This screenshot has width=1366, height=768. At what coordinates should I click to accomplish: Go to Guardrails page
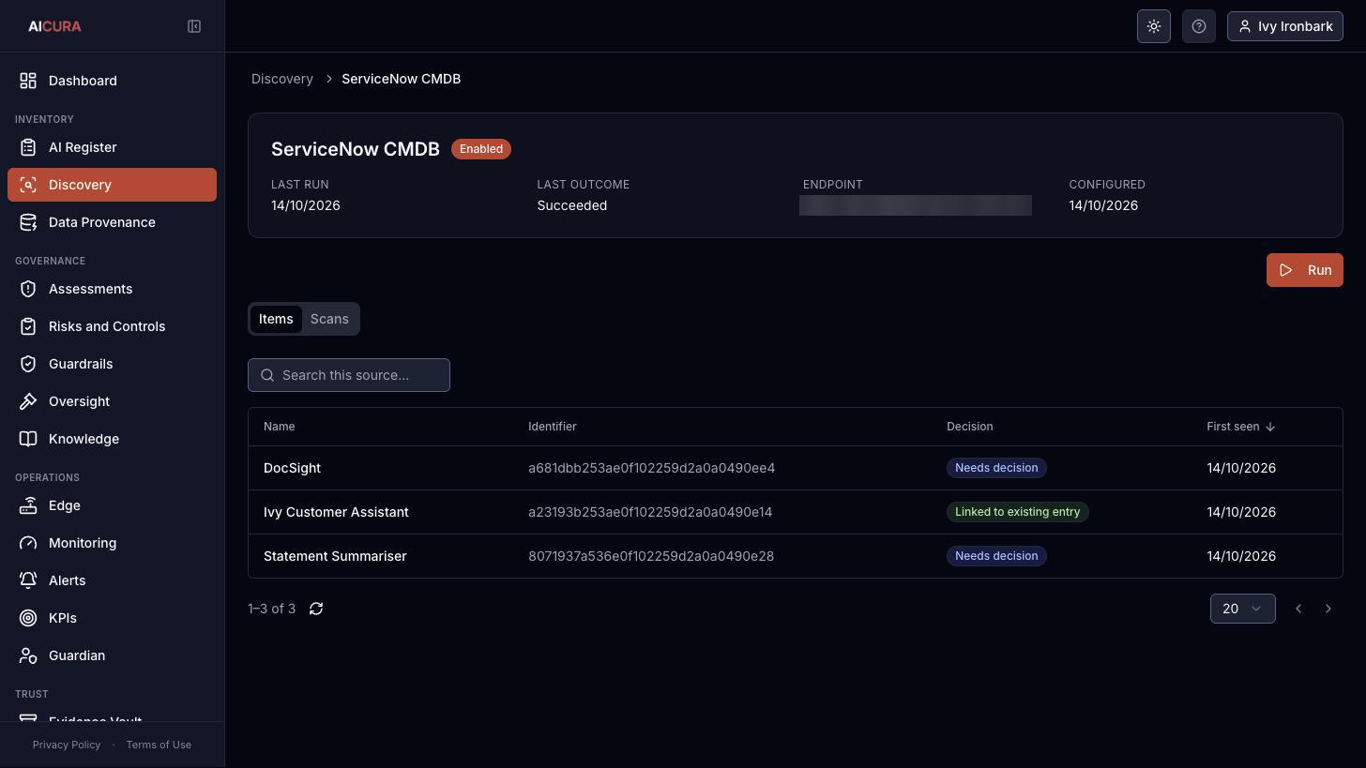point(112,364)
